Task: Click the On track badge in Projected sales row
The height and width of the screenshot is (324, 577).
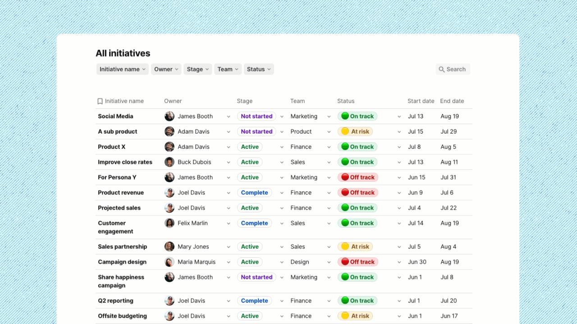Action: (357, 208)
